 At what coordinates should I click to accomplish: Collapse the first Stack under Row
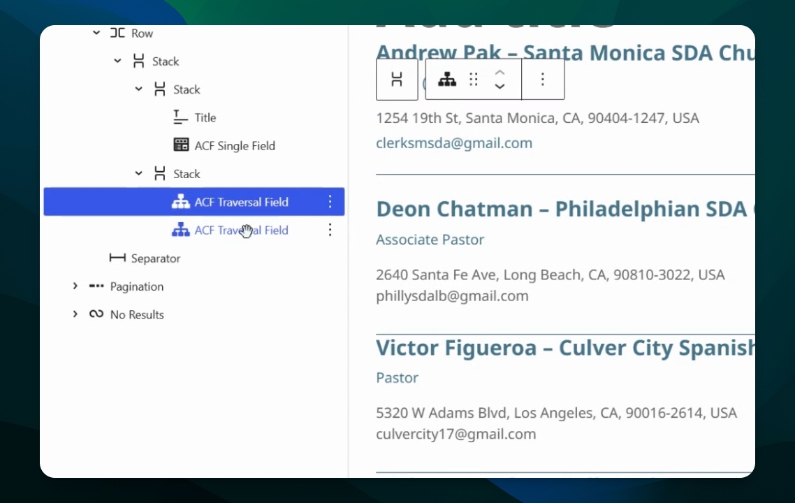pyautogui.click(x=117, y=61)
